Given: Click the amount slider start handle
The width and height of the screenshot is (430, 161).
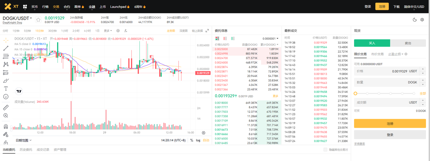Looking at the screenshot, I should (x=355, y=93).
